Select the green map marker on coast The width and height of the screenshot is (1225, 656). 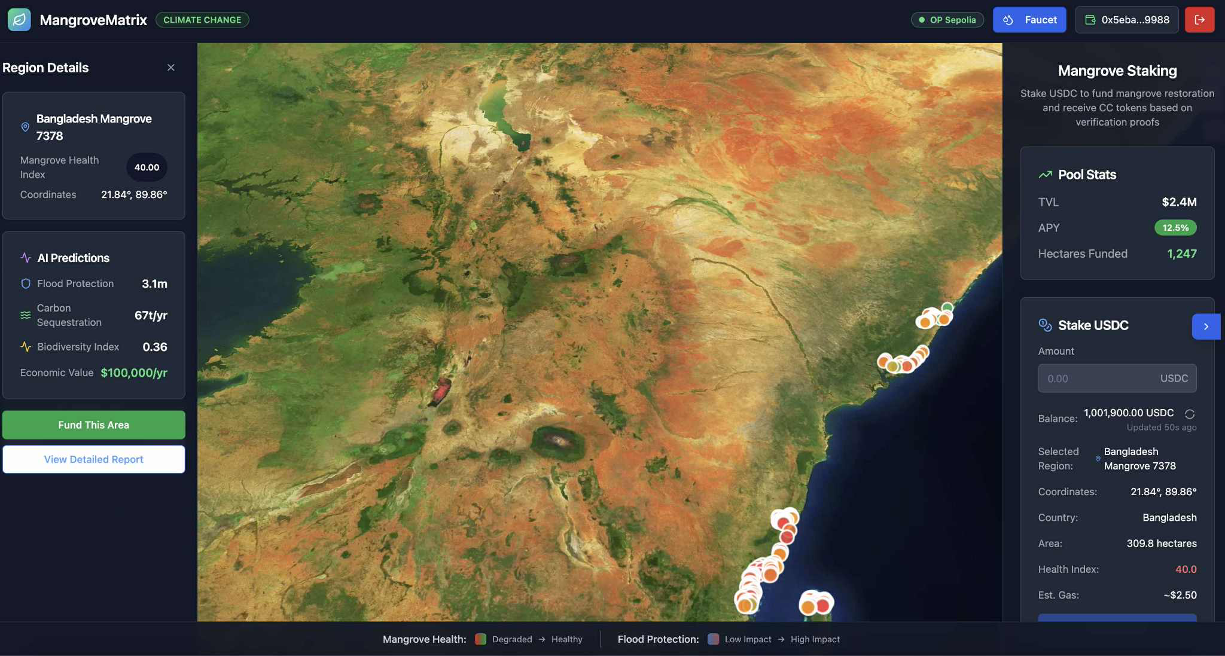click(x=947, y=307)
